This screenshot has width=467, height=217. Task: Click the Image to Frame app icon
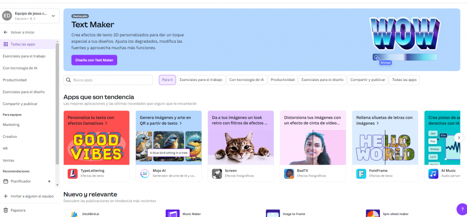click(x=273, y=214)
